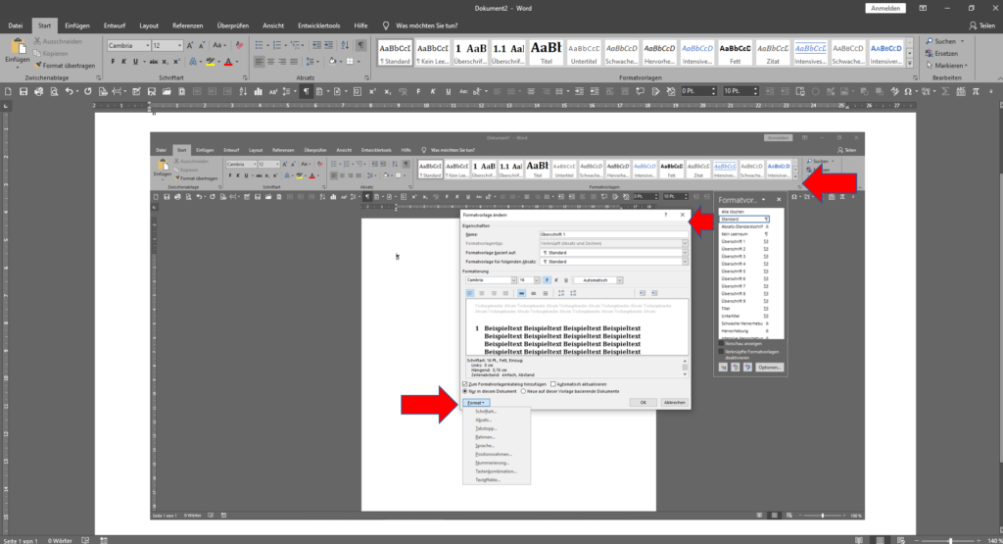The width and height of the screenshot is (1003, 544).
Task: Justify text in the main ribbon
Action: [294, 62]
